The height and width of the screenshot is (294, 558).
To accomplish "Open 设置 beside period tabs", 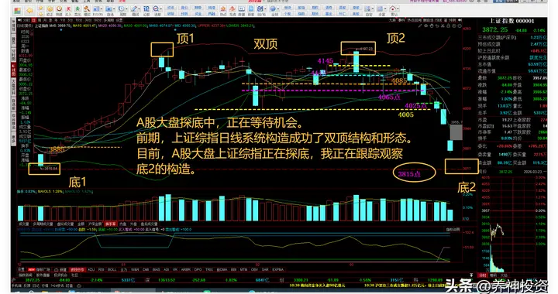I will 119,20.
